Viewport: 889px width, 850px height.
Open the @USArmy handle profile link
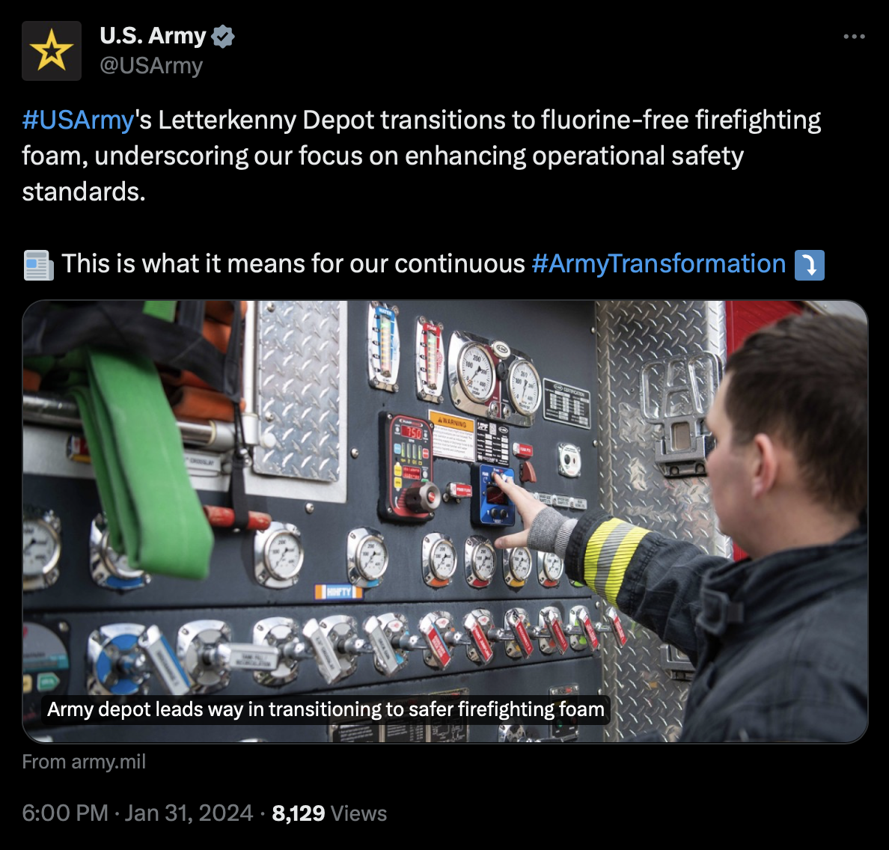point(151,65)
